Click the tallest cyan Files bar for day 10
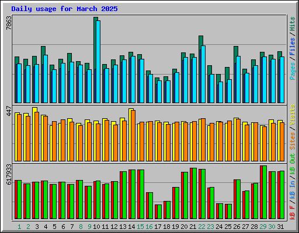 98,62
